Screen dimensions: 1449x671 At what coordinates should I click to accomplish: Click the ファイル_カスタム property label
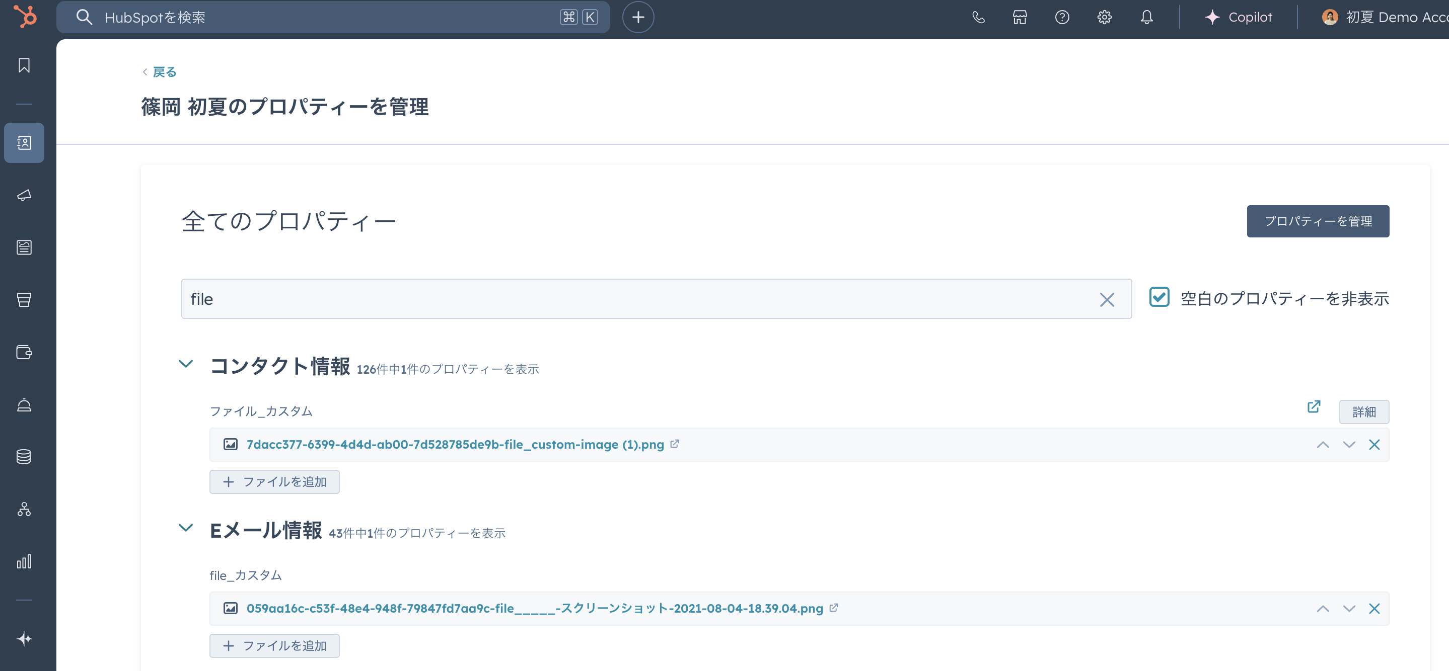(260, 411)
